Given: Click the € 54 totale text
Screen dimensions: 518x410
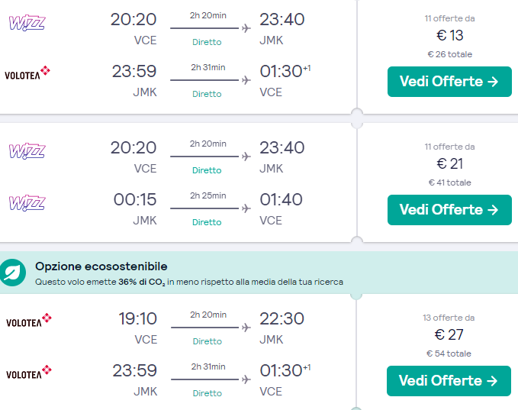Looking at the screenshot, I should coord(449,354).
